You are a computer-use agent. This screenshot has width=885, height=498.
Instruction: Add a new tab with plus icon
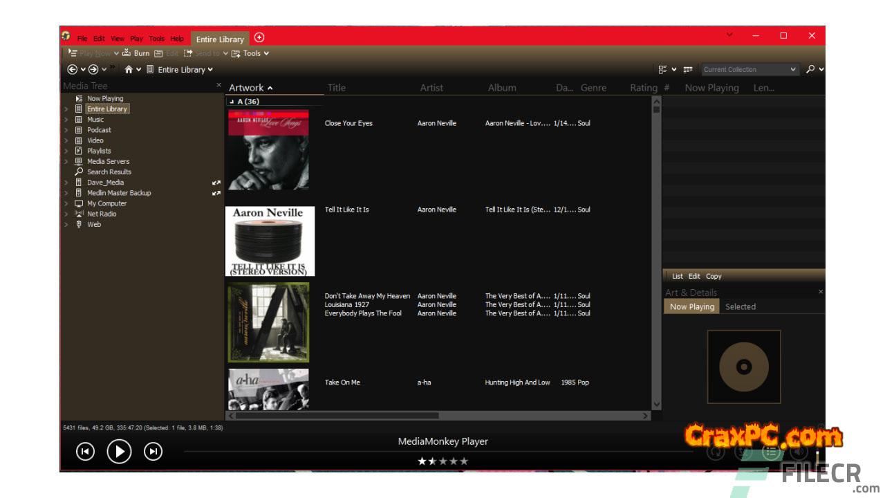[x=259, y=37]
